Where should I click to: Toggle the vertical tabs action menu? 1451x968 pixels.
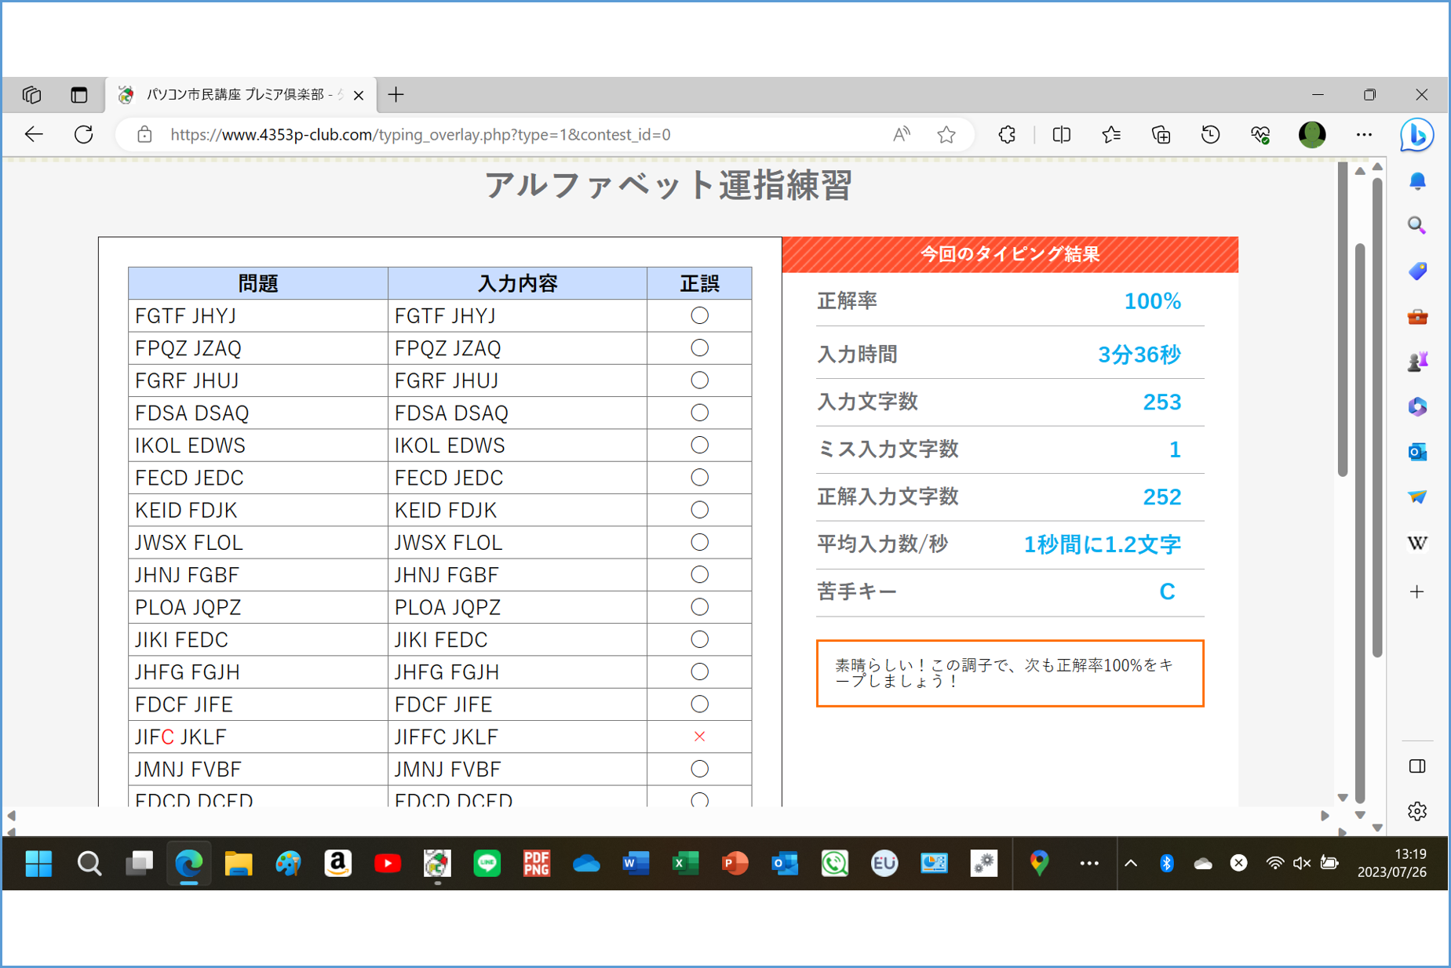point(79,95)
